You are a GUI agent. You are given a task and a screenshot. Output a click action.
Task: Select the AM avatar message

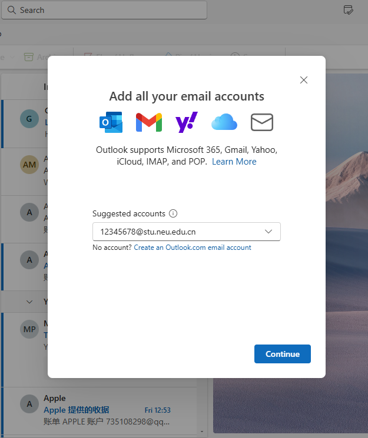[x=29, y=165]
